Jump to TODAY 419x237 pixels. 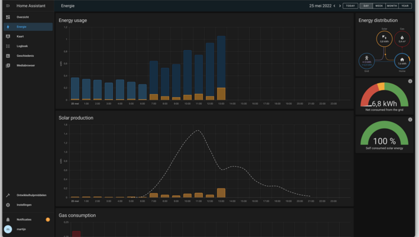click(x=350, y=6)
